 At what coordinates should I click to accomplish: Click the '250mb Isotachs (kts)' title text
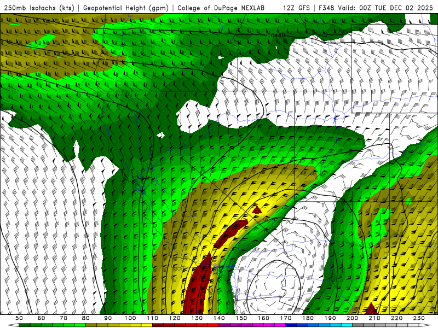pyautogui.click(x=39, y=8)
